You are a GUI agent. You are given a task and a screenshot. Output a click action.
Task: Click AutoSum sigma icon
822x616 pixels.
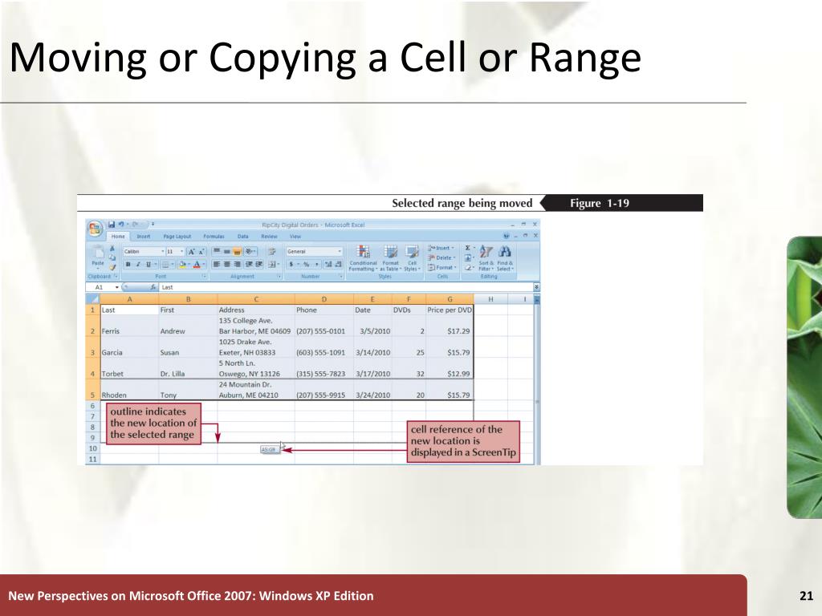468,248
